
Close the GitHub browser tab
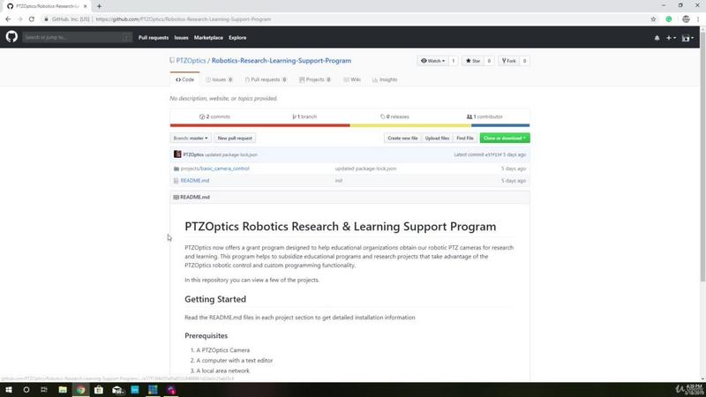coord(85,6)
